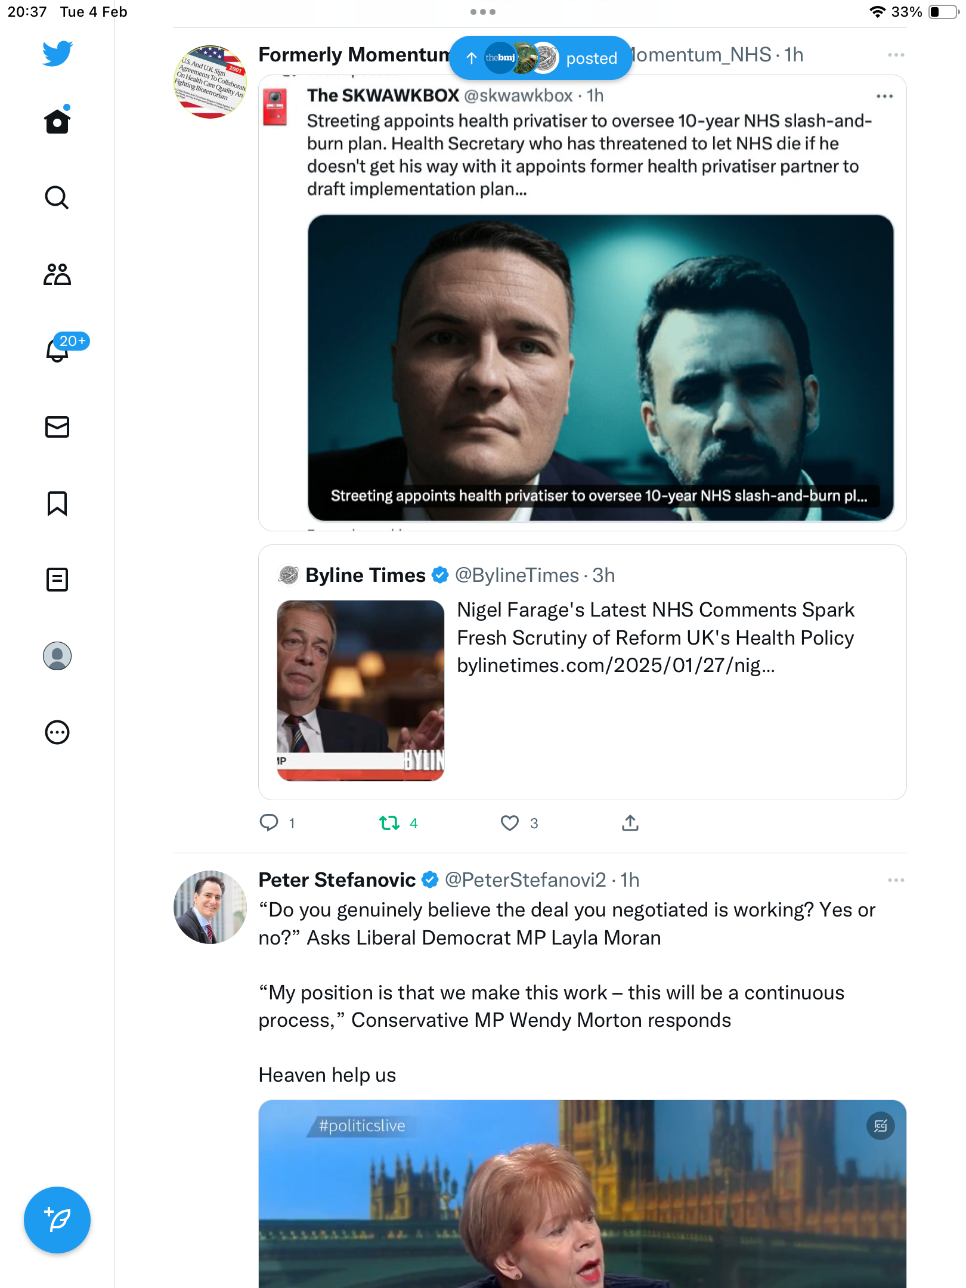This screenshot has width=966, height=1288.
Task: Open the Communities people icon
Action: [x=57, y=274]
